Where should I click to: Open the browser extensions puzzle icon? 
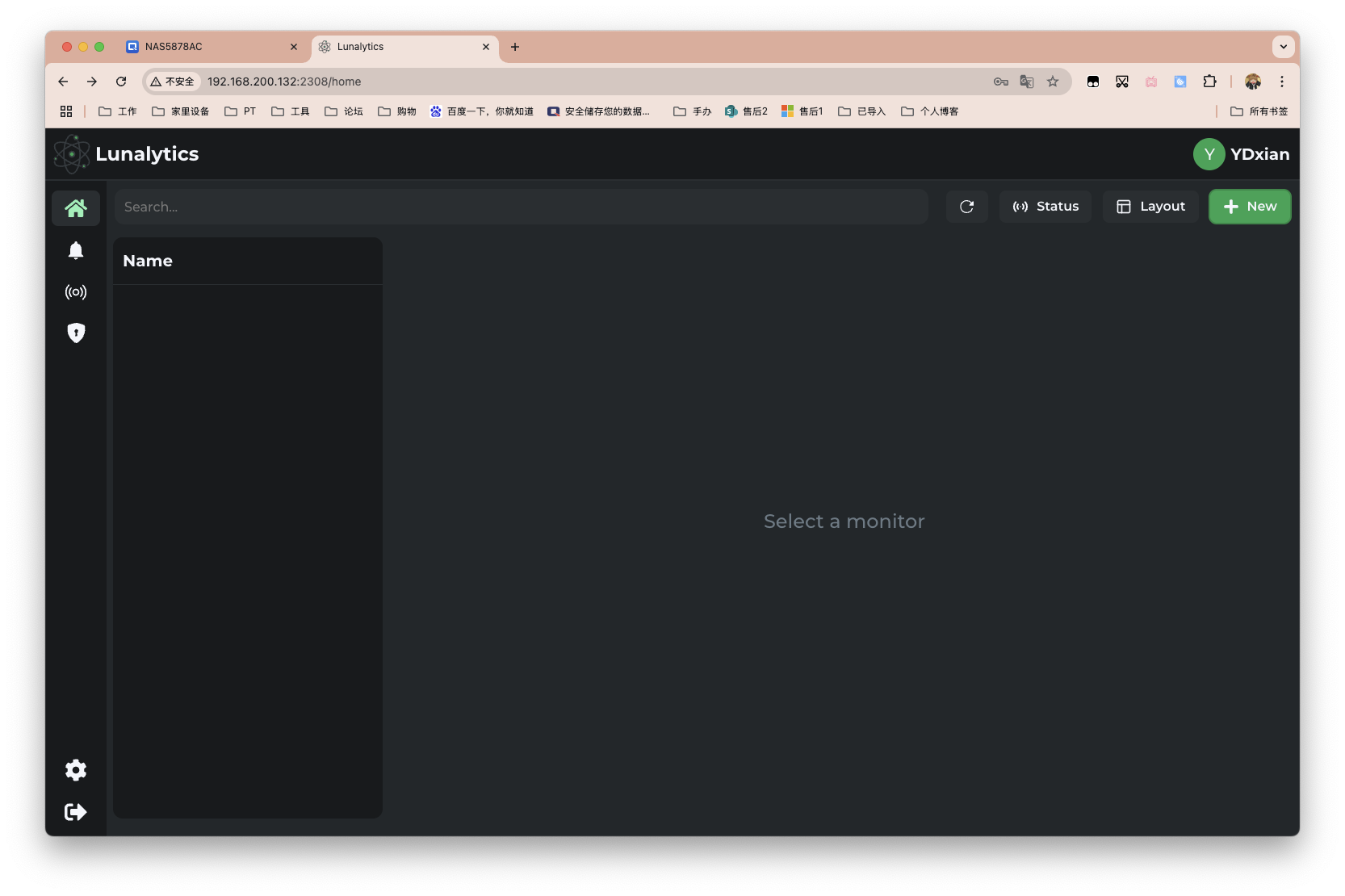pyautogui.click(x=1209, y=82)
